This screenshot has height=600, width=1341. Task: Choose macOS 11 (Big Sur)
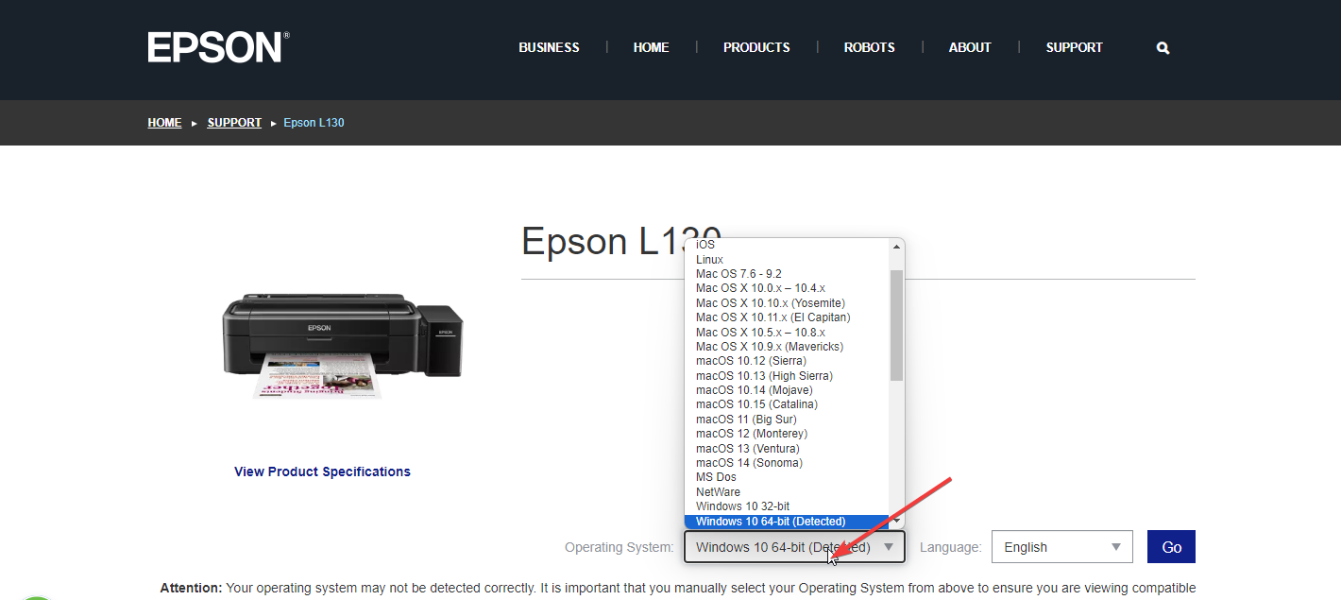[788, 420]
